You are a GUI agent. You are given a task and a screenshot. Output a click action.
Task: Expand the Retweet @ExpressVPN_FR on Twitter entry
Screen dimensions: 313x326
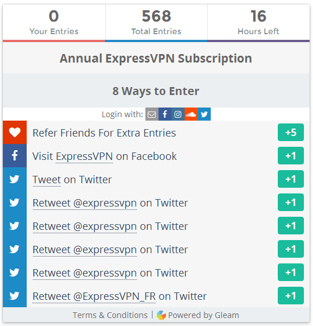pos(119,296)
